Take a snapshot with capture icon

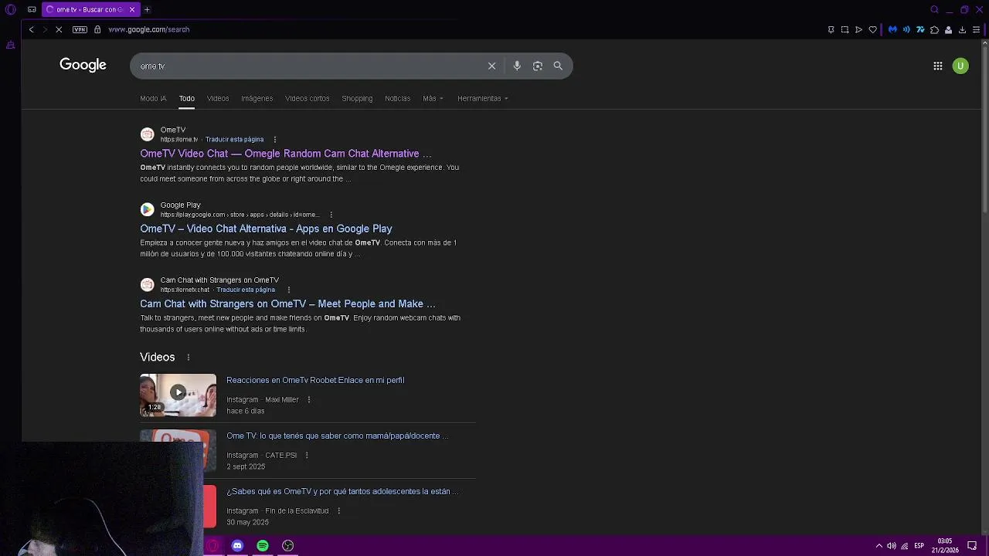845,29
